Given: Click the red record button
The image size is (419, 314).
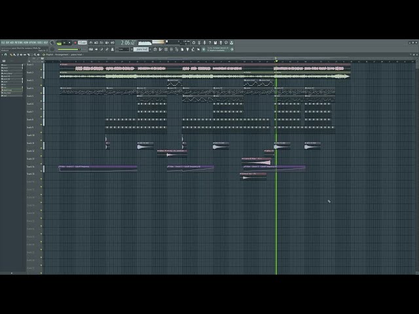Looking at the screenshot, I should click(75, 43).
